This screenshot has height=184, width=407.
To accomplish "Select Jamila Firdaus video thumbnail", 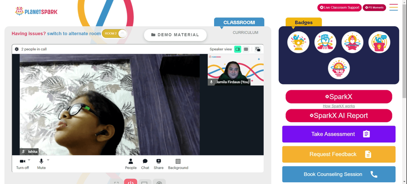I will click(236, 70).
